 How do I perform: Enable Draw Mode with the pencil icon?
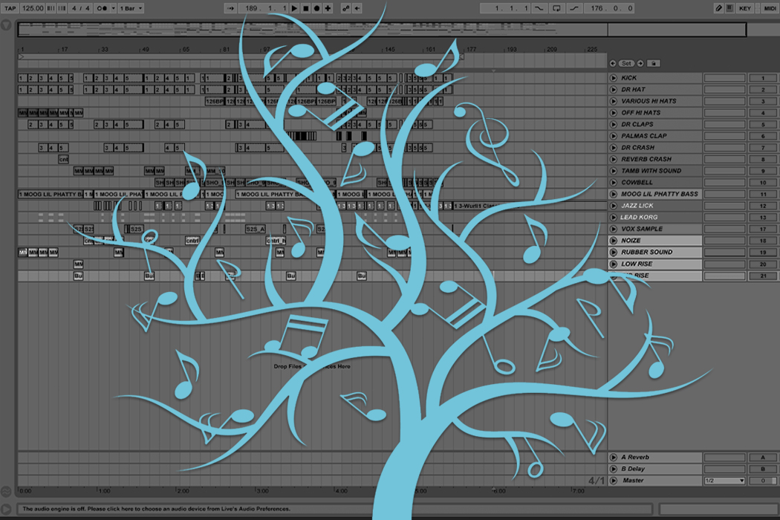pyautogui.click(x=719, y=8)
